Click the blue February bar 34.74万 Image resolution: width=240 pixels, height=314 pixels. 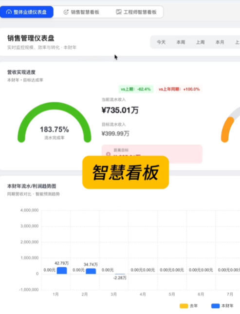pyautogui.click(x=91, y=271)
